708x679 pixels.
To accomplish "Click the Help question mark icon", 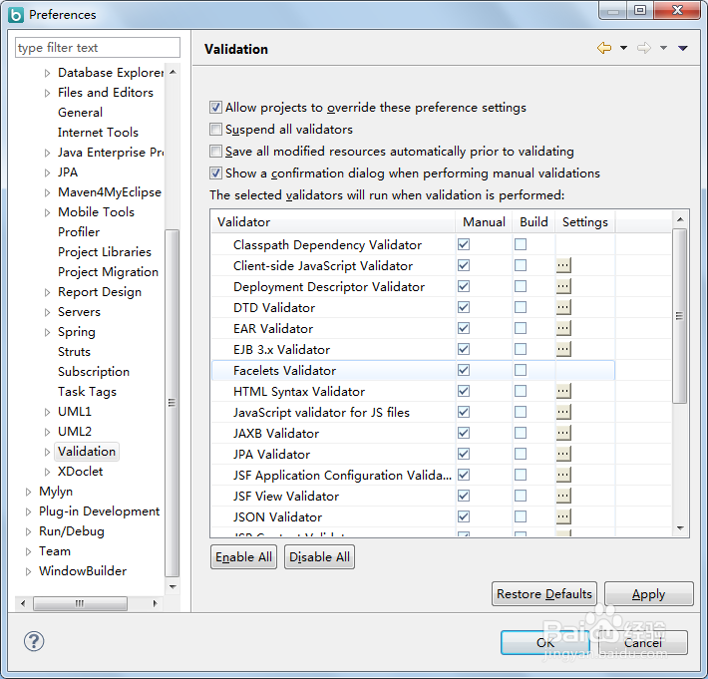I will click(33, 641).
